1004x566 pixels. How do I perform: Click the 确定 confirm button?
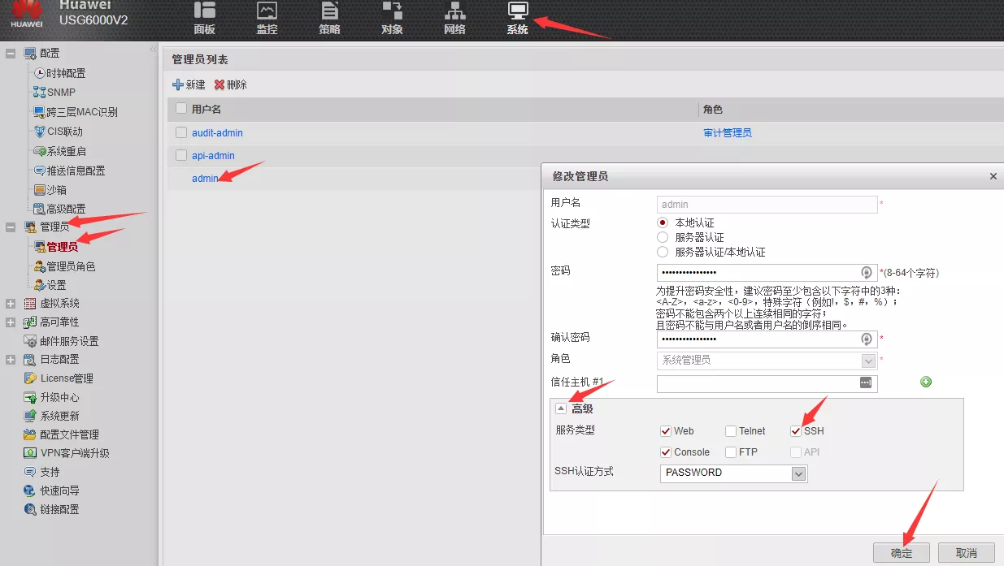tap(901, 553)
